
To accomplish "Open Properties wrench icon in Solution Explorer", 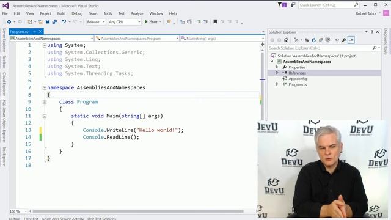I will 344,40.
